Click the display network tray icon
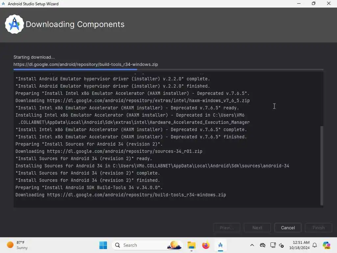The image size is (337, 253). click(273, 245)
